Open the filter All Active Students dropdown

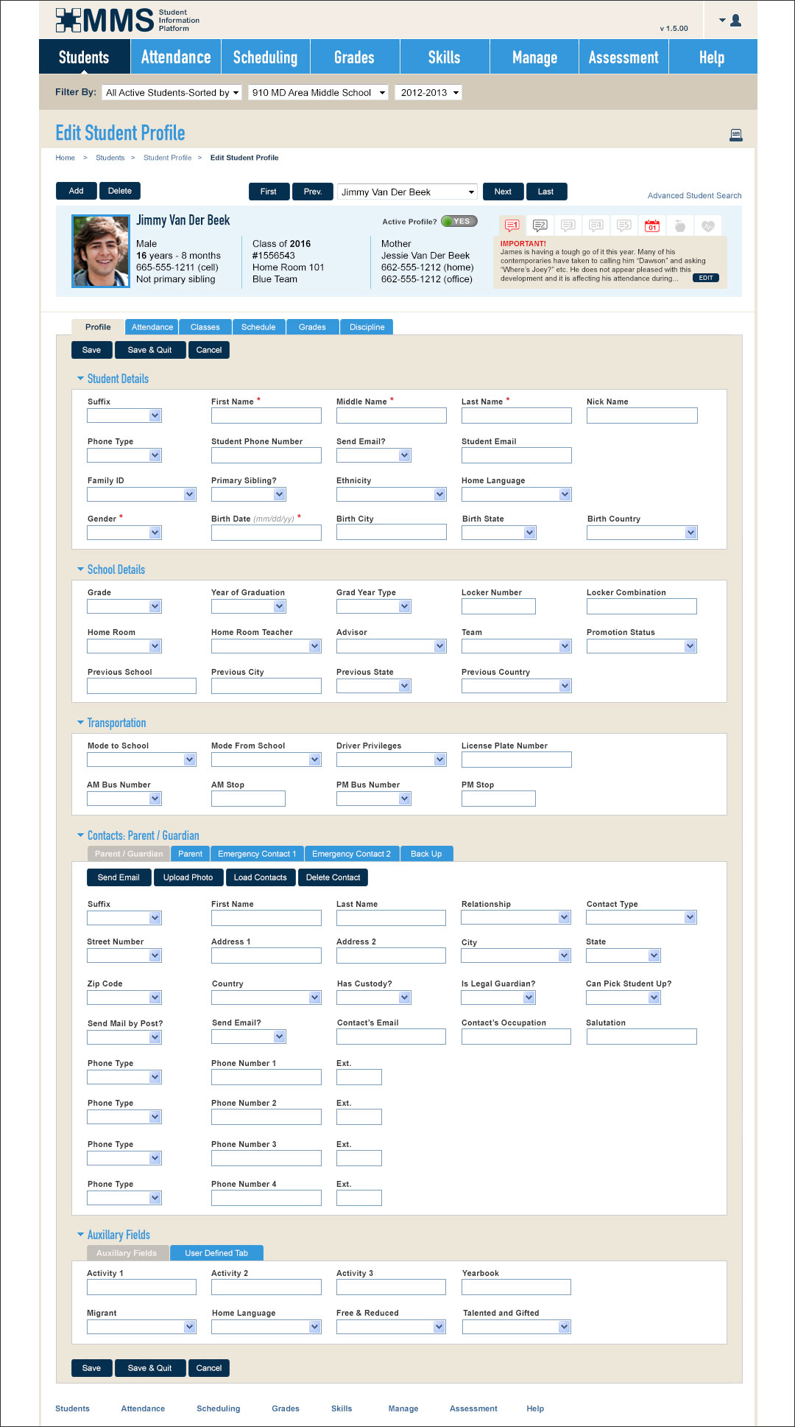(x=172, y=93)
